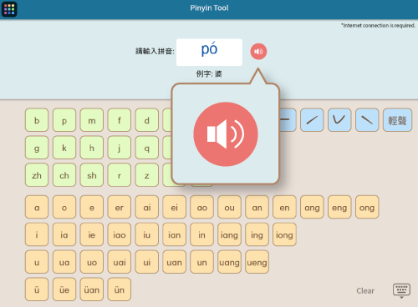The height and width of the screenshot is (307, 418).
Task: Select the u final
Action: pyautogui.click(x=37, y=262)
